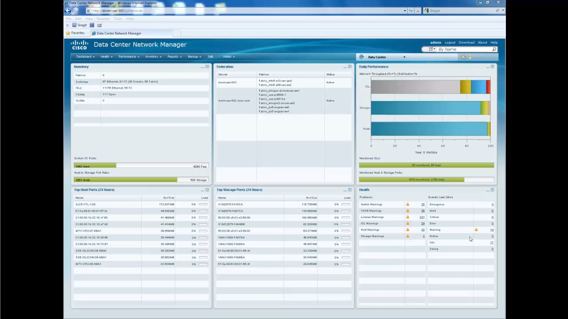The height and width of the screenshot is (319, 568).
Task: Click the search magnifier in By Name box
Action: [494, 50]
